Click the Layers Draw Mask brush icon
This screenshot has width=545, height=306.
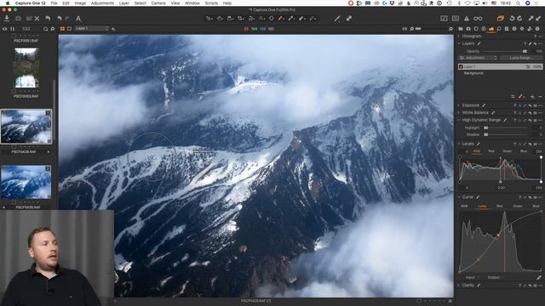pyautogui.click(x=520, y=96)
